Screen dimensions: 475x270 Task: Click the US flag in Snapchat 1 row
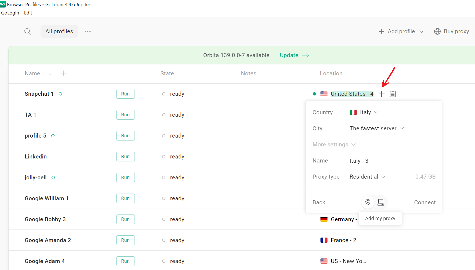click(x=324, y=94)
